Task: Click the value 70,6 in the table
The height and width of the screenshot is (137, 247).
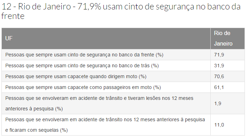Action: (x=219, y=76)
